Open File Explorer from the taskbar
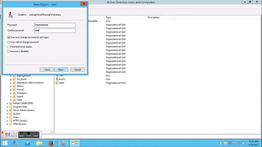 (39, 143)
